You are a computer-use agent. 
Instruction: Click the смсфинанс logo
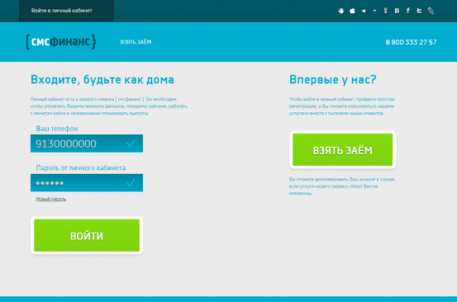(61, 42)
